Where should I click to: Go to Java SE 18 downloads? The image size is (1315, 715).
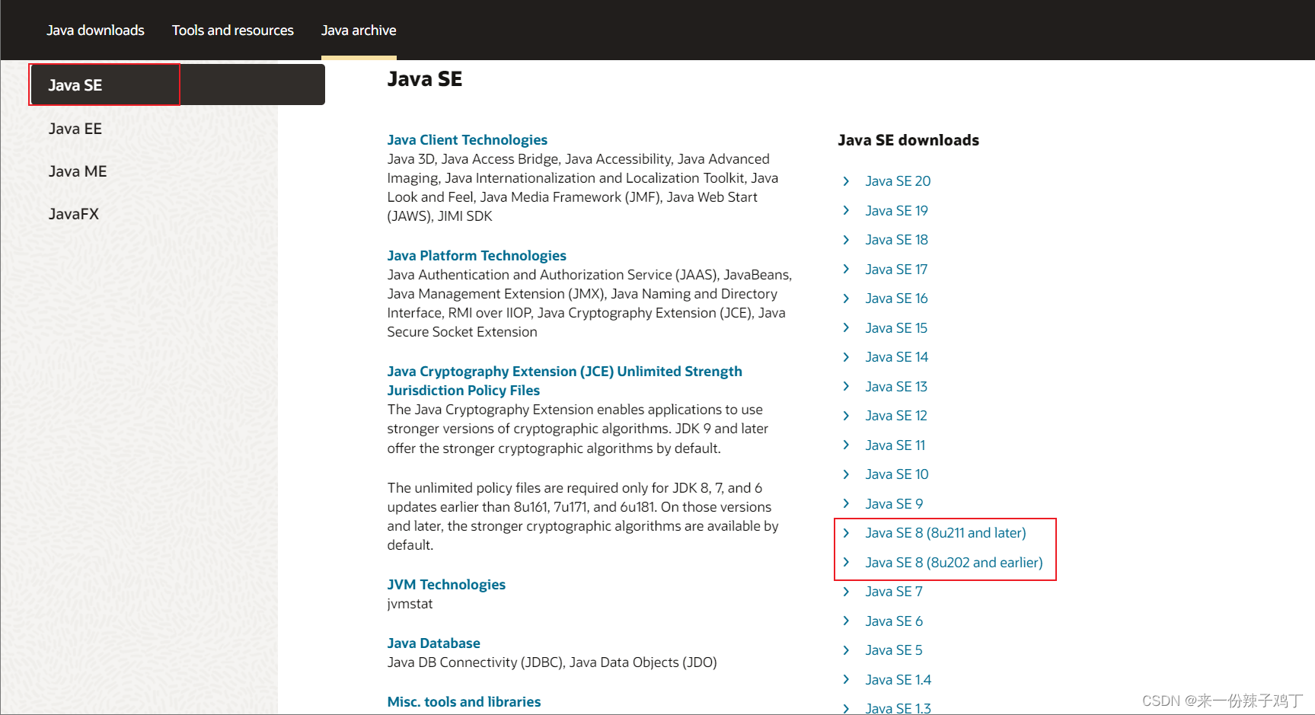coord(896,240)
